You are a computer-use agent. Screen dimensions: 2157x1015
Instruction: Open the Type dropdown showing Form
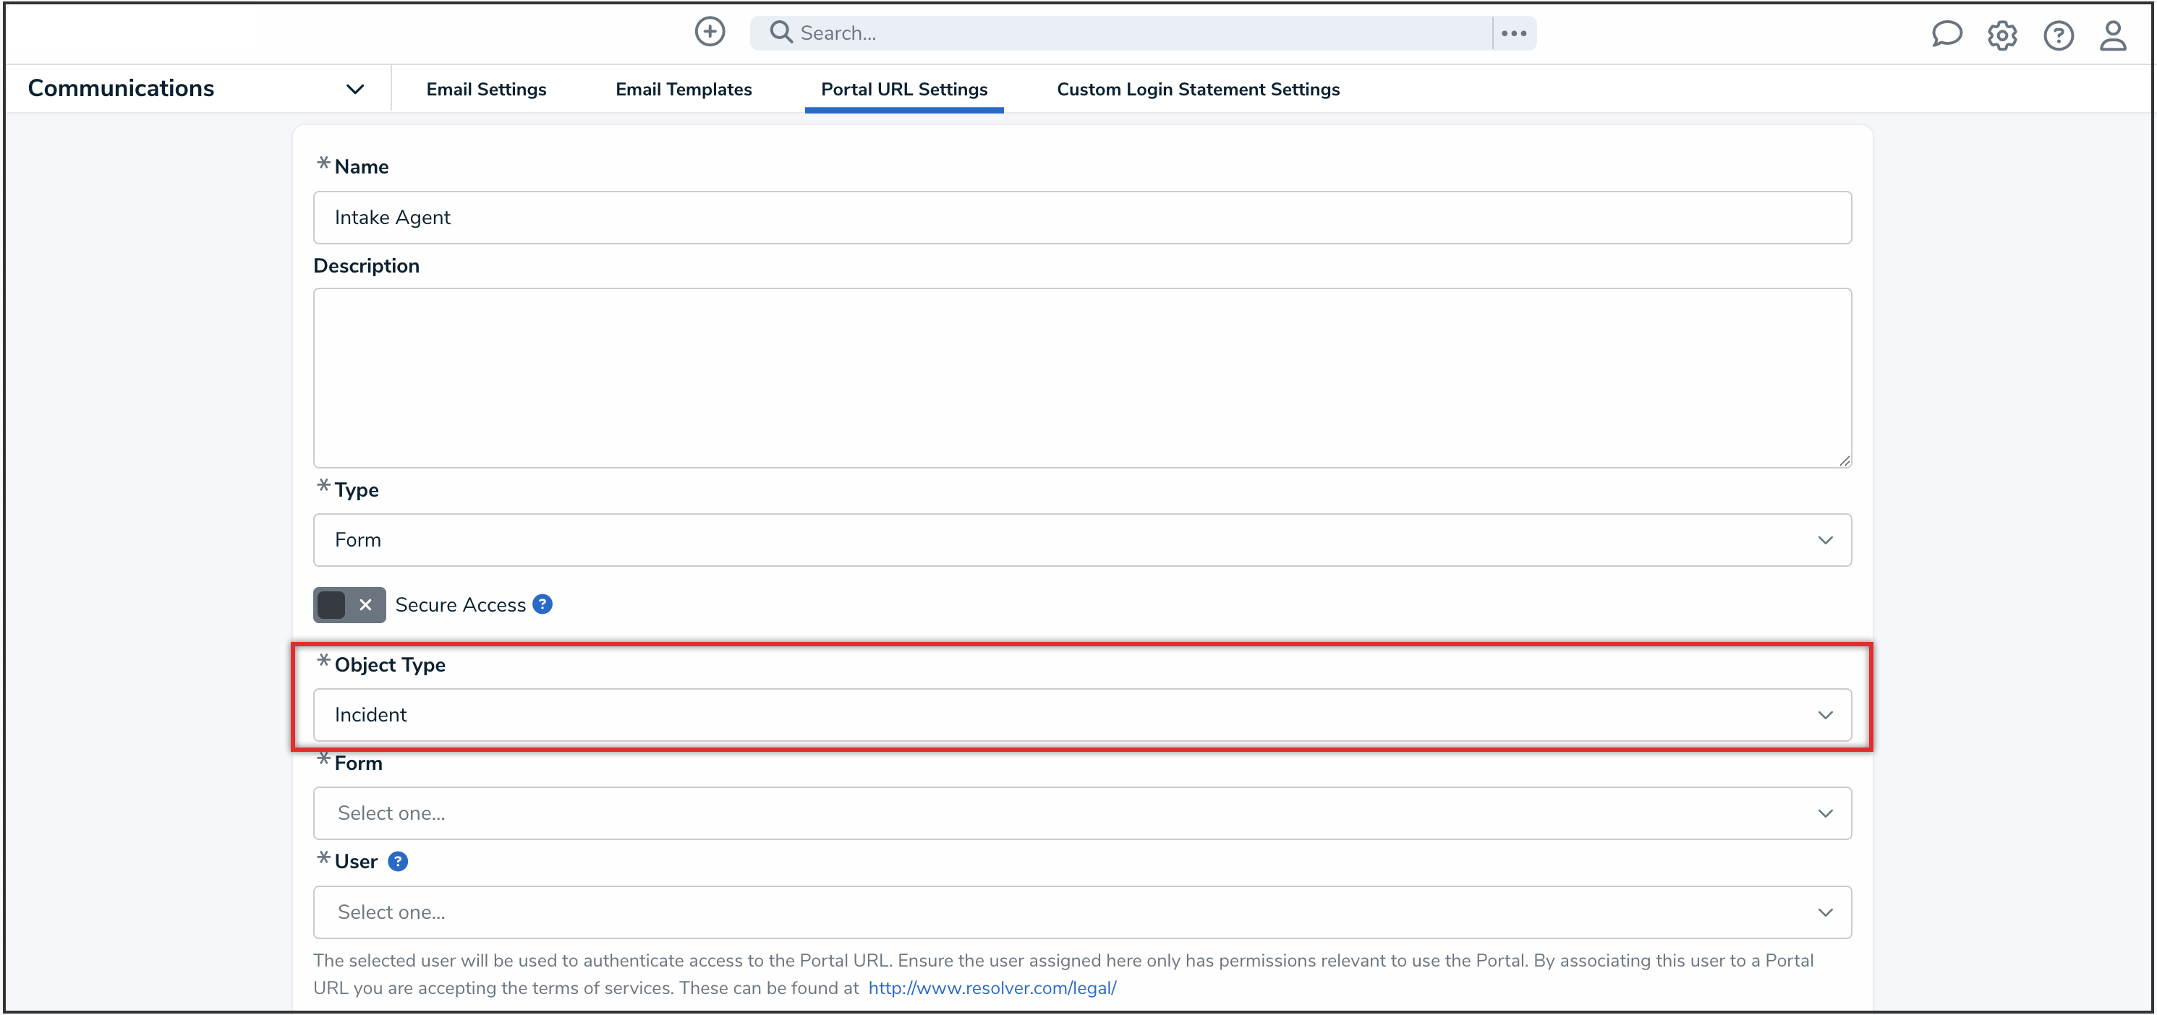point(1081,540)
